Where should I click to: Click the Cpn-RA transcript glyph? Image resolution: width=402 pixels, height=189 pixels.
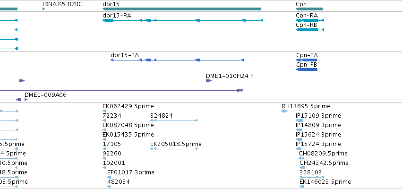point(310,20)
